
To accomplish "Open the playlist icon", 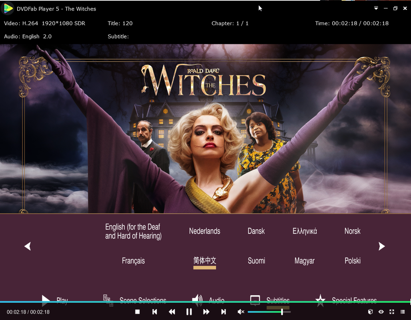I will click(x=403, y=312).
